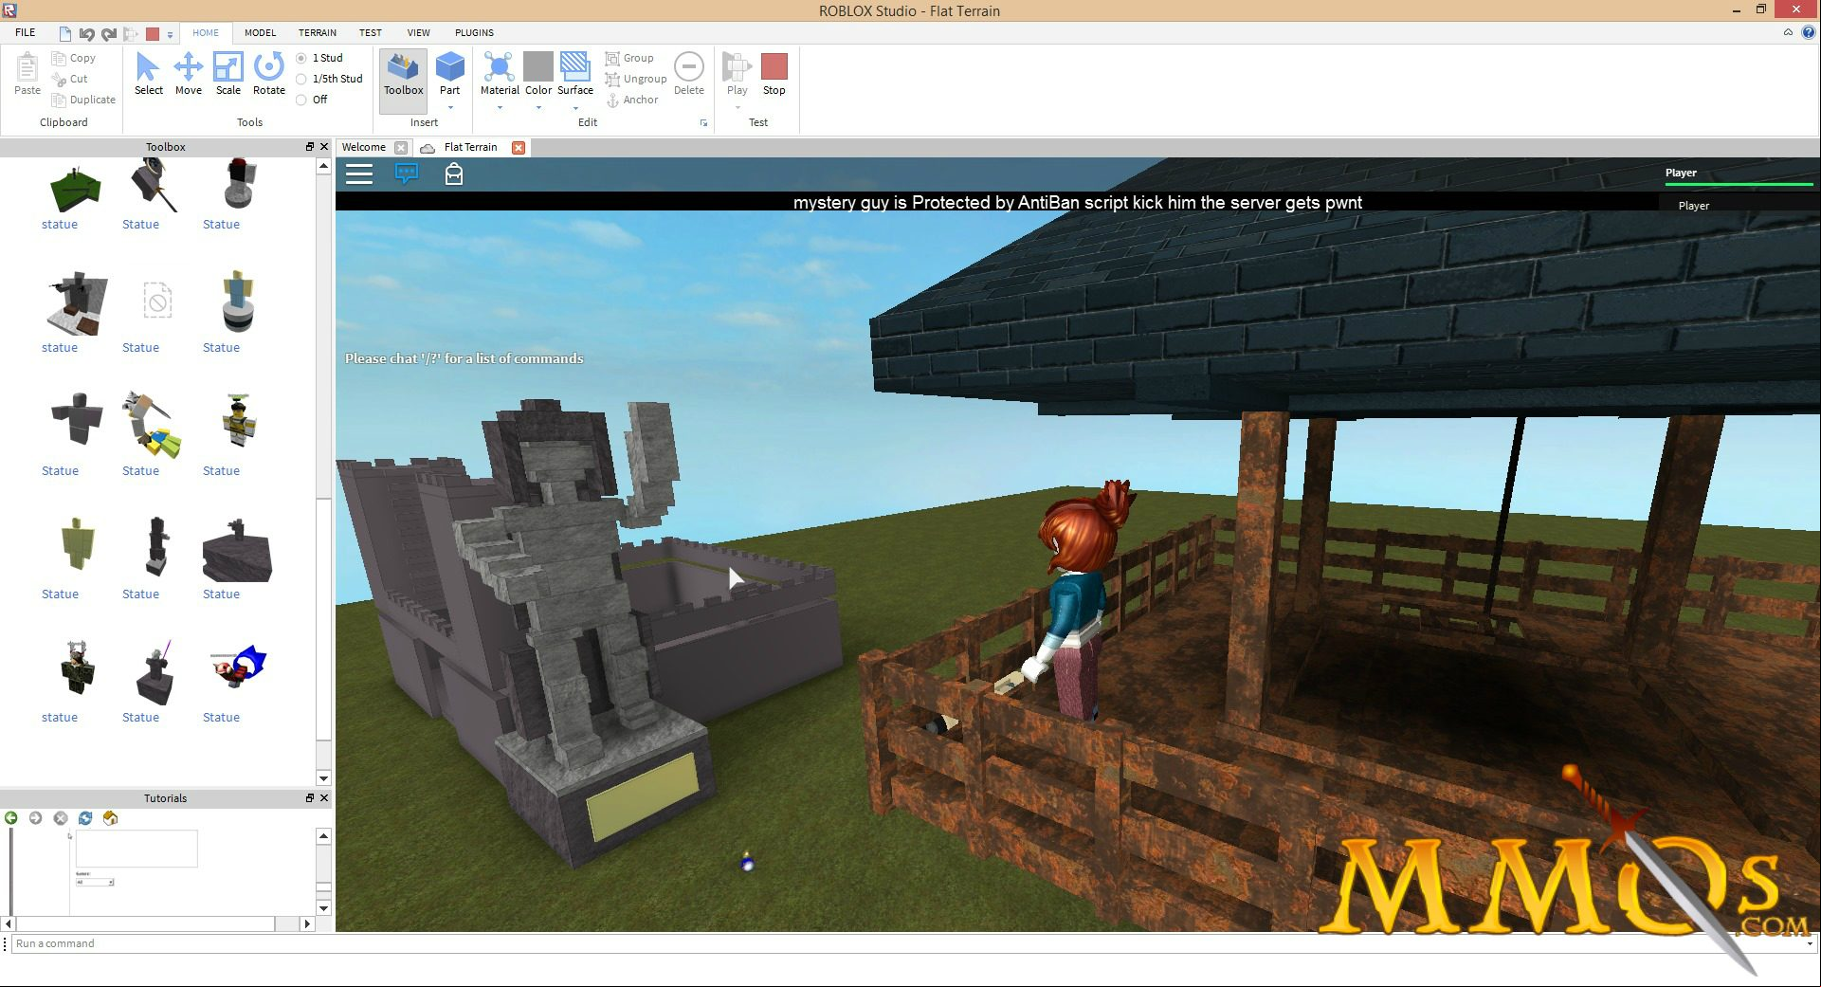Switch to the MODEL ribbon tab
Screen dimensions: 1821x987
click(260, 32)
